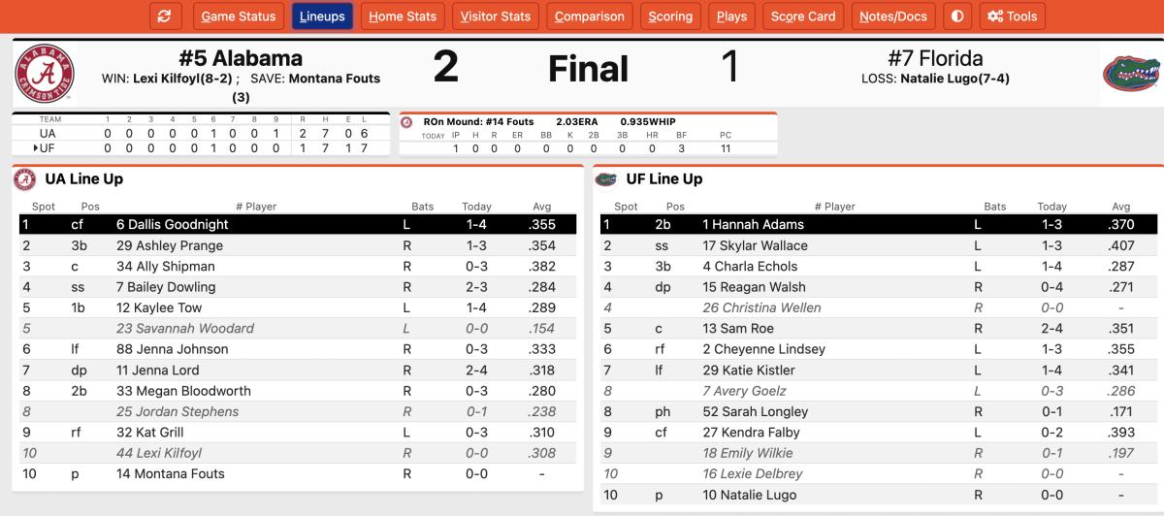Click the refresh icon button

165,16
